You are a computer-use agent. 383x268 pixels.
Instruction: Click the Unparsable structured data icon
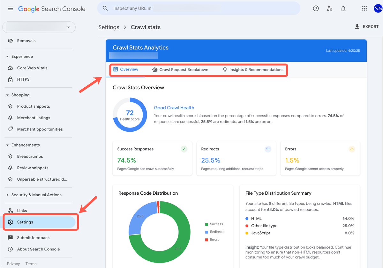pyautogui.click(x=10, y=179)
